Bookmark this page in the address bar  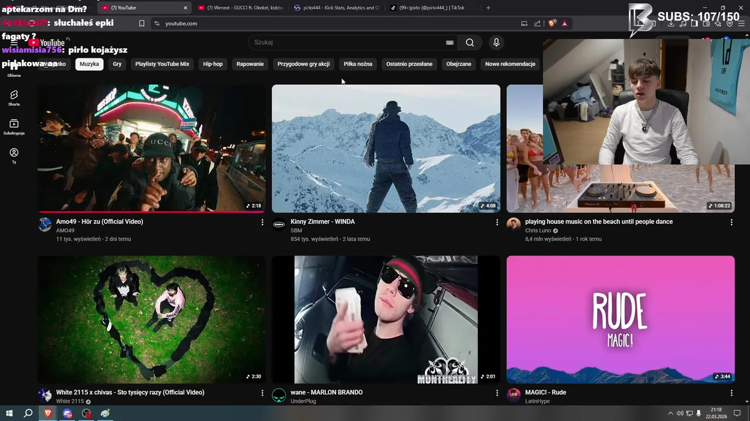(x=142, y=23)
